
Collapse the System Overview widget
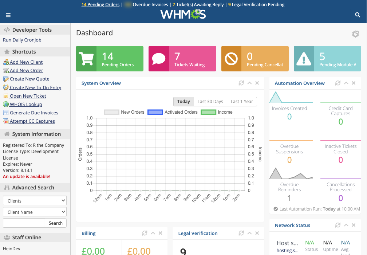(249, 83)
